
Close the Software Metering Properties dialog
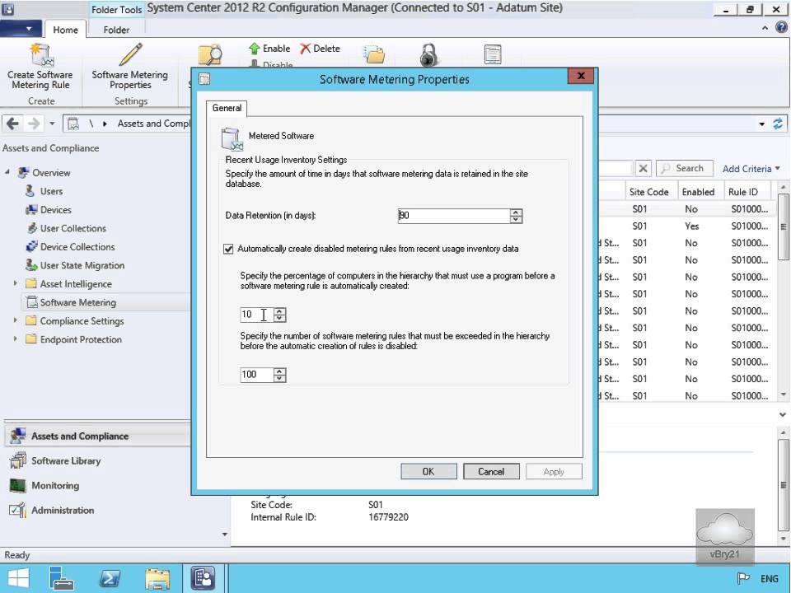coord(581,76)
